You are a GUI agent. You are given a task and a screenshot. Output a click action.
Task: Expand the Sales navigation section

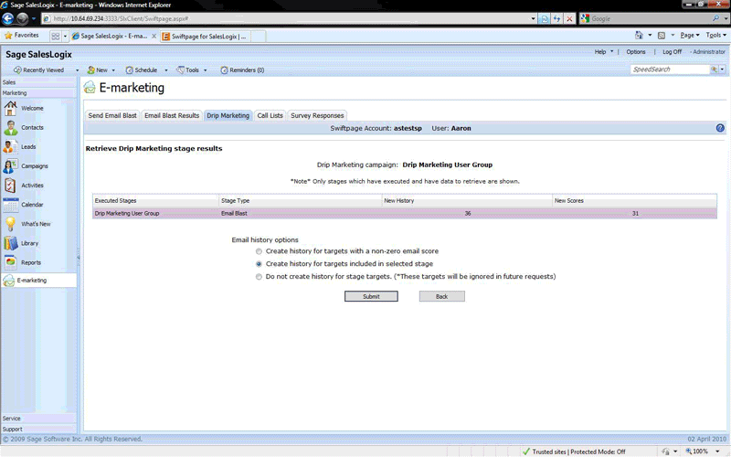(x=38, y=82)
